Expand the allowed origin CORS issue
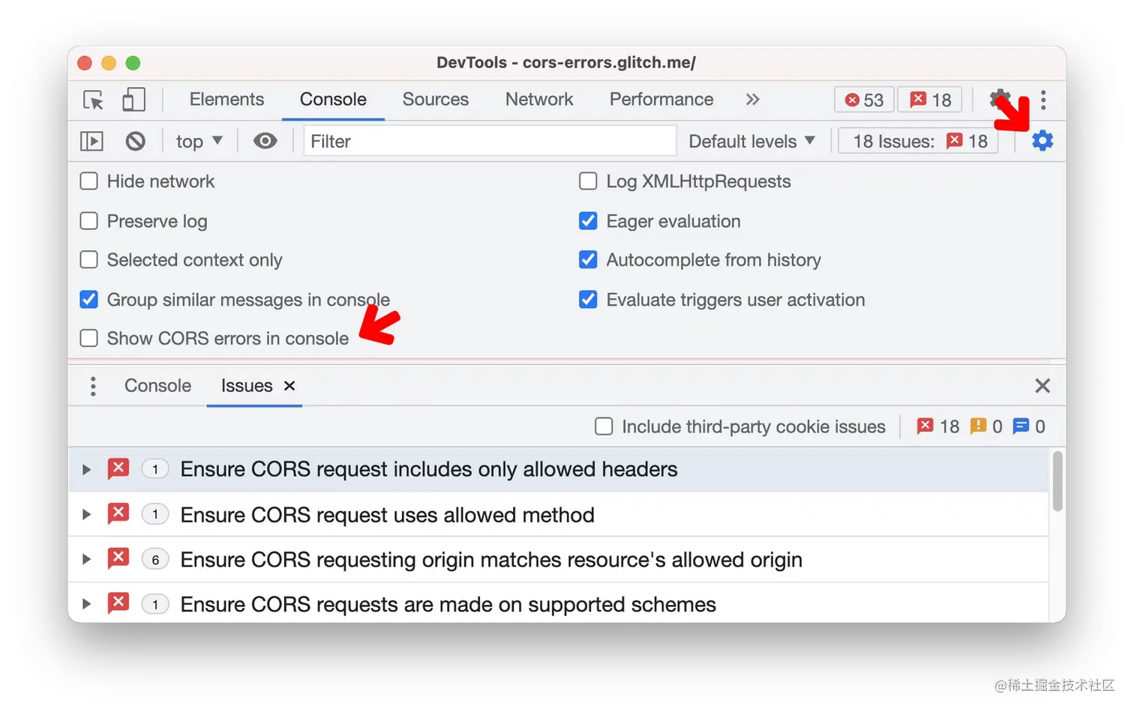This screenshot has width=1134, height=712. [x=86, y=560]
